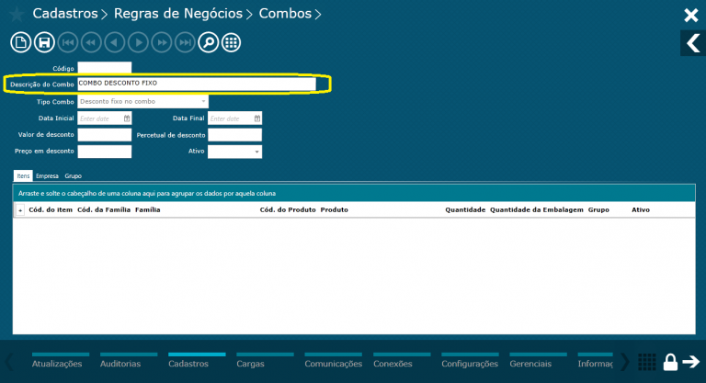The width and height of the screenshot is (706, 383).
Task: Mark favorite with the star icon
Action: click(17, 14)
